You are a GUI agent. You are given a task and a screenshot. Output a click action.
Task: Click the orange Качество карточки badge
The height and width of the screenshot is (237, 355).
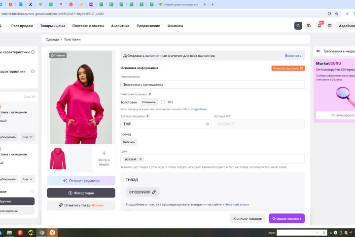click(288, 68)
